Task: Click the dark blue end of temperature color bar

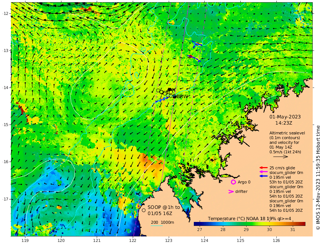Action: (x=196, y=224)
